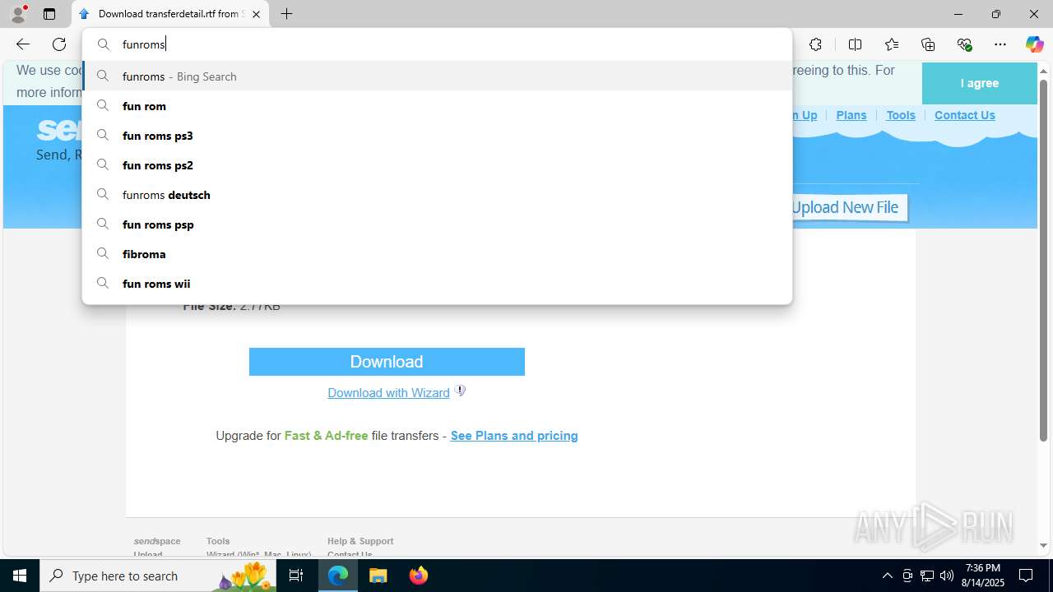Open Settings and more ellipsis
Screen dimensions: 1053x592
pos(1000,44)
